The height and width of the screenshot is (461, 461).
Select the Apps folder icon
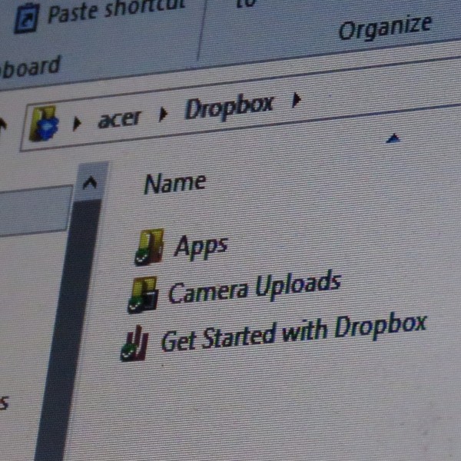(149, 247)
